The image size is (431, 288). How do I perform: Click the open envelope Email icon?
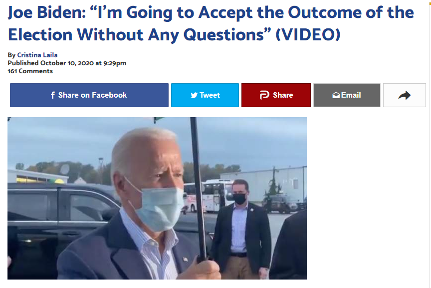click(336, 95)
